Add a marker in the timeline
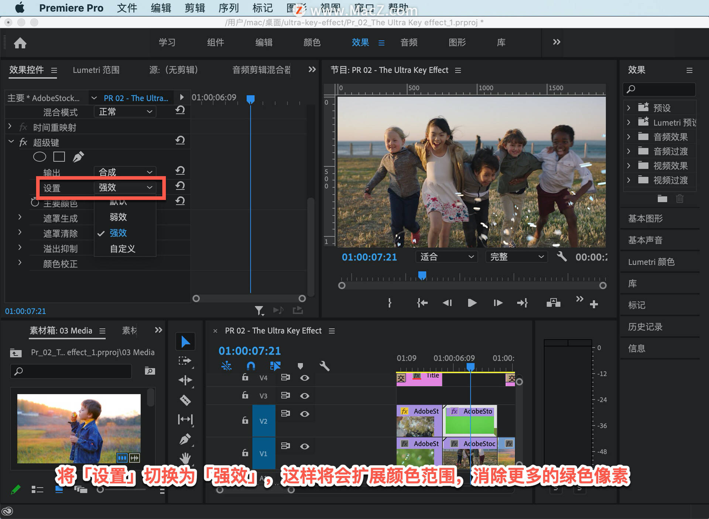This screenshot has height=519, width=709. tap(300, 366)
